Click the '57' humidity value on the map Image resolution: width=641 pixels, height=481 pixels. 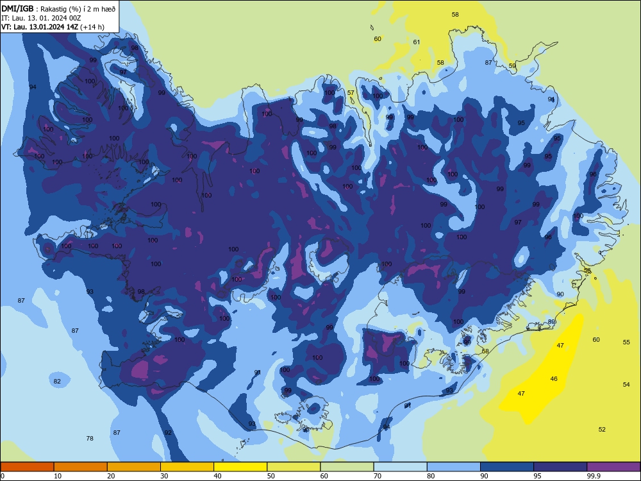click(x=351, y=93)
